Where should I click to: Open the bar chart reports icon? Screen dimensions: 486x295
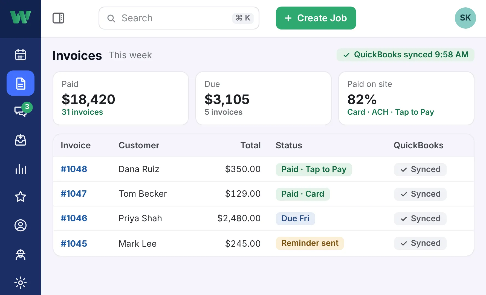click(x=21, y=169)
